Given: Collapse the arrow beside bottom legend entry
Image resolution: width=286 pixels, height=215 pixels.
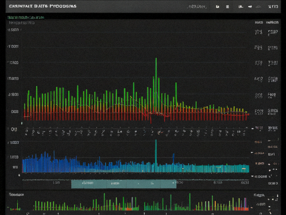Looking at the screenshot, I should 252,176.
